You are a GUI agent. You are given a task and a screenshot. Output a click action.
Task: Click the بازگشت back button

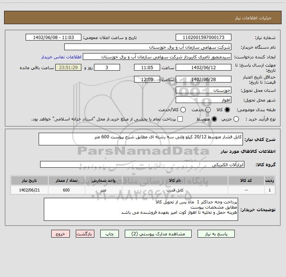85,234
